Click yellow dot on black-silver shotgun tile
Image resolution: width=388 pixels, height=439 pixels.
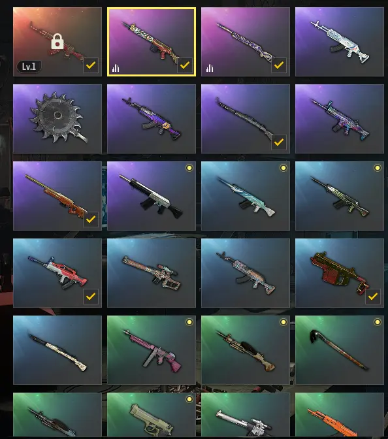189,168
